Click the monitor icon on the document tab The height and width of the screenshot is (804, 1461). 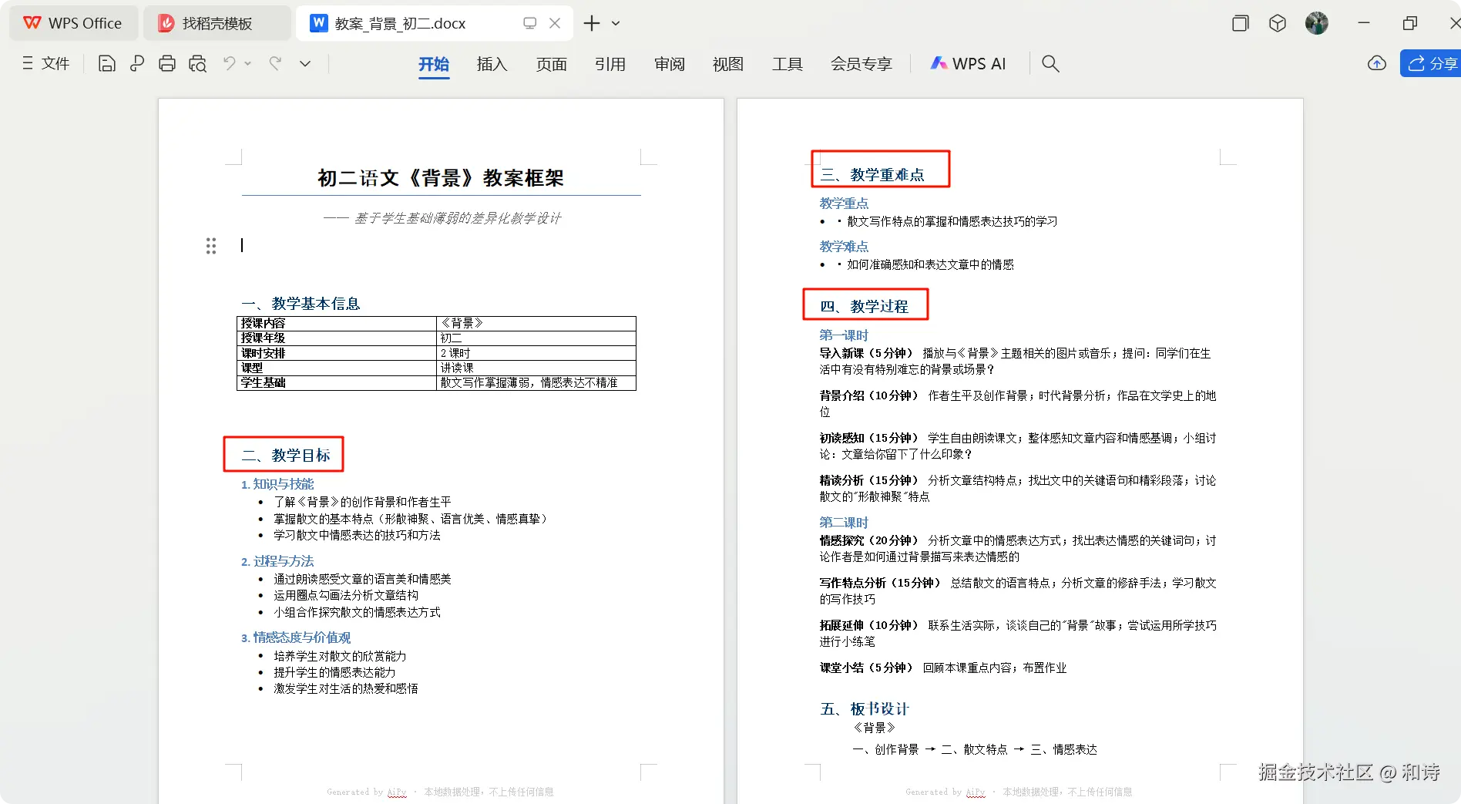529,23
